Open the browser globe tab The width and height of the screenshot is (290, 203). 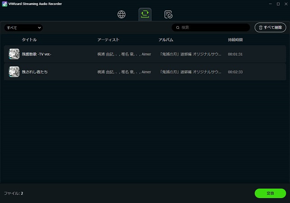121,14
